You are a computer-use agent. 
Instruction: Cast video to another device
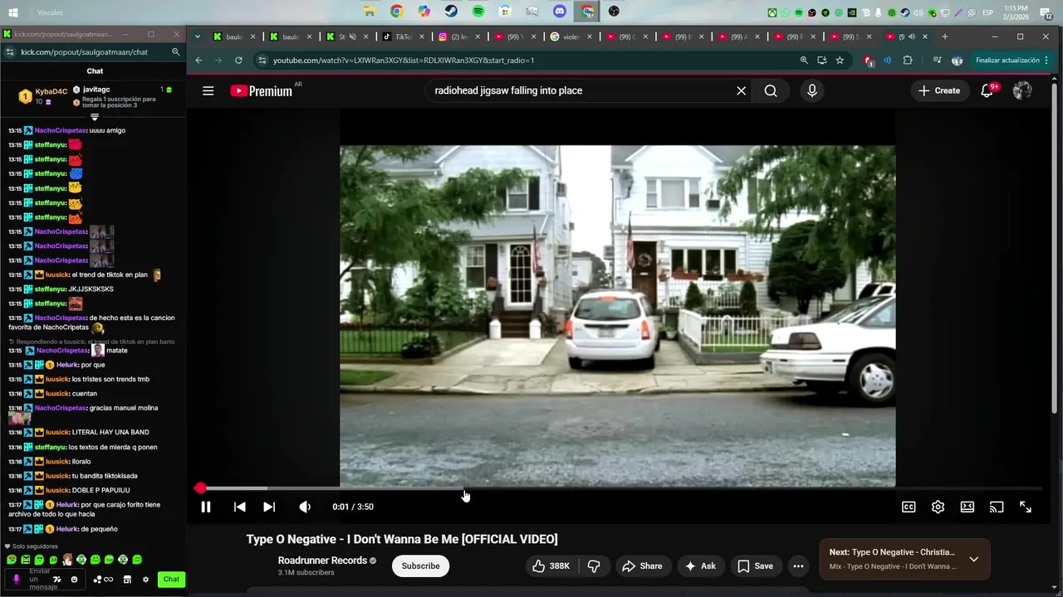[997, 507]
